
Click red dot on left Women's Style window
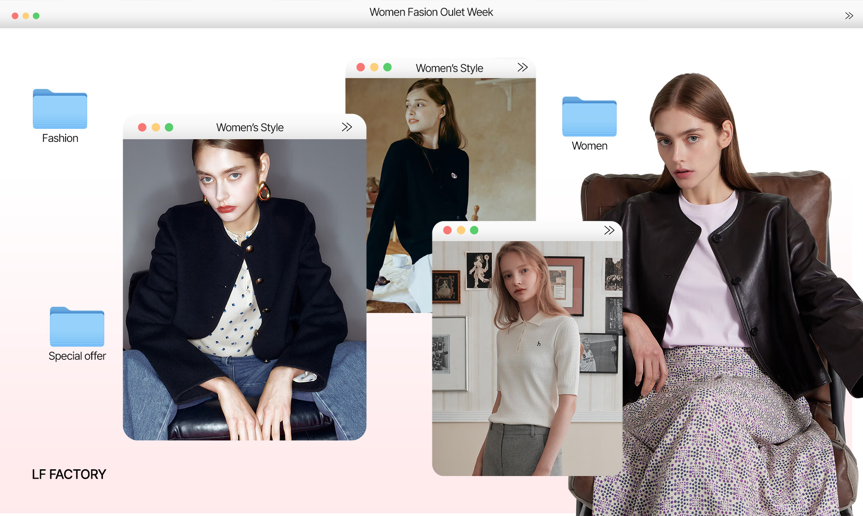(x=142, y=128)
